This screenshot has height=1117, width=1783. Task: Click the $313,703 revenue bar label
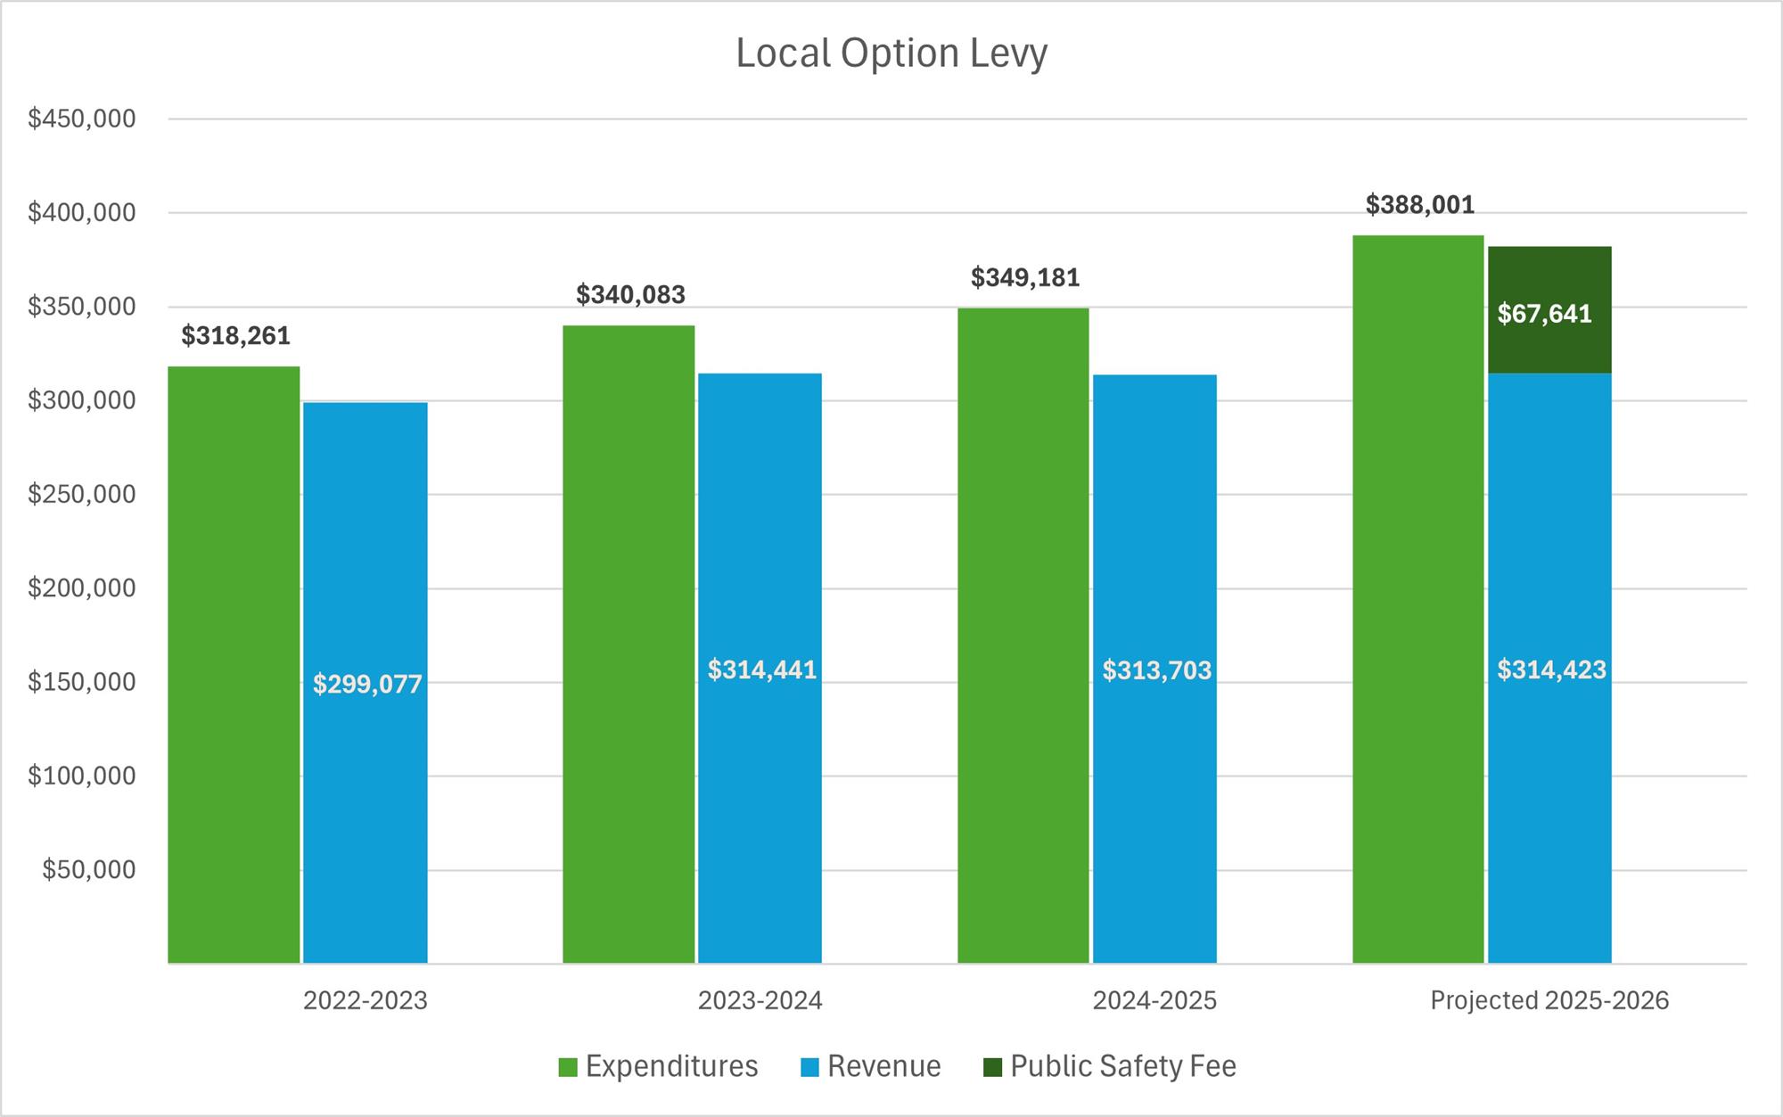pos(1157,670)
